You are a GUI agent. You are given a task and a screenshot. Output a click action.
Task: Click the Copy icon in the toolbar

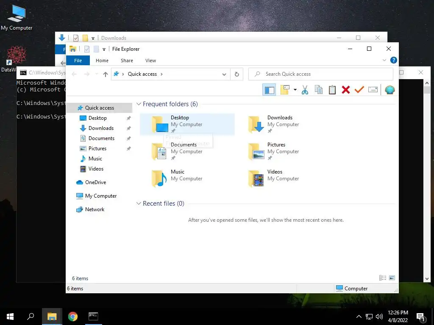tap(319, 90)
